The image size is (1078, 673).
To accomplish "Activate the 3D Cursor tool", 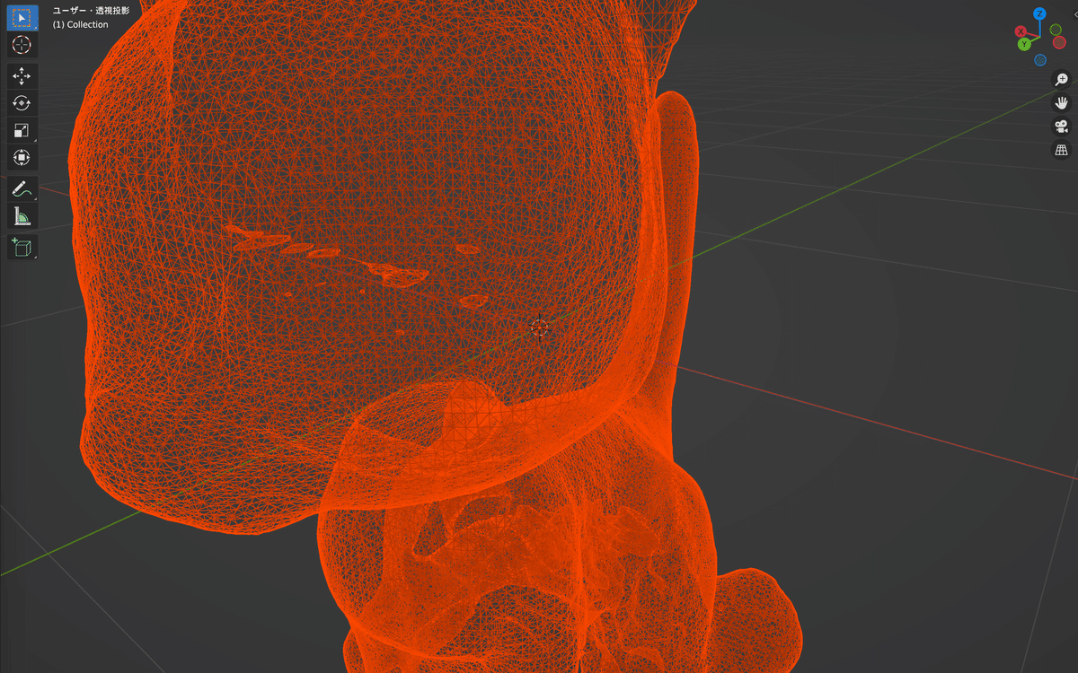I will tap(22, 45).
